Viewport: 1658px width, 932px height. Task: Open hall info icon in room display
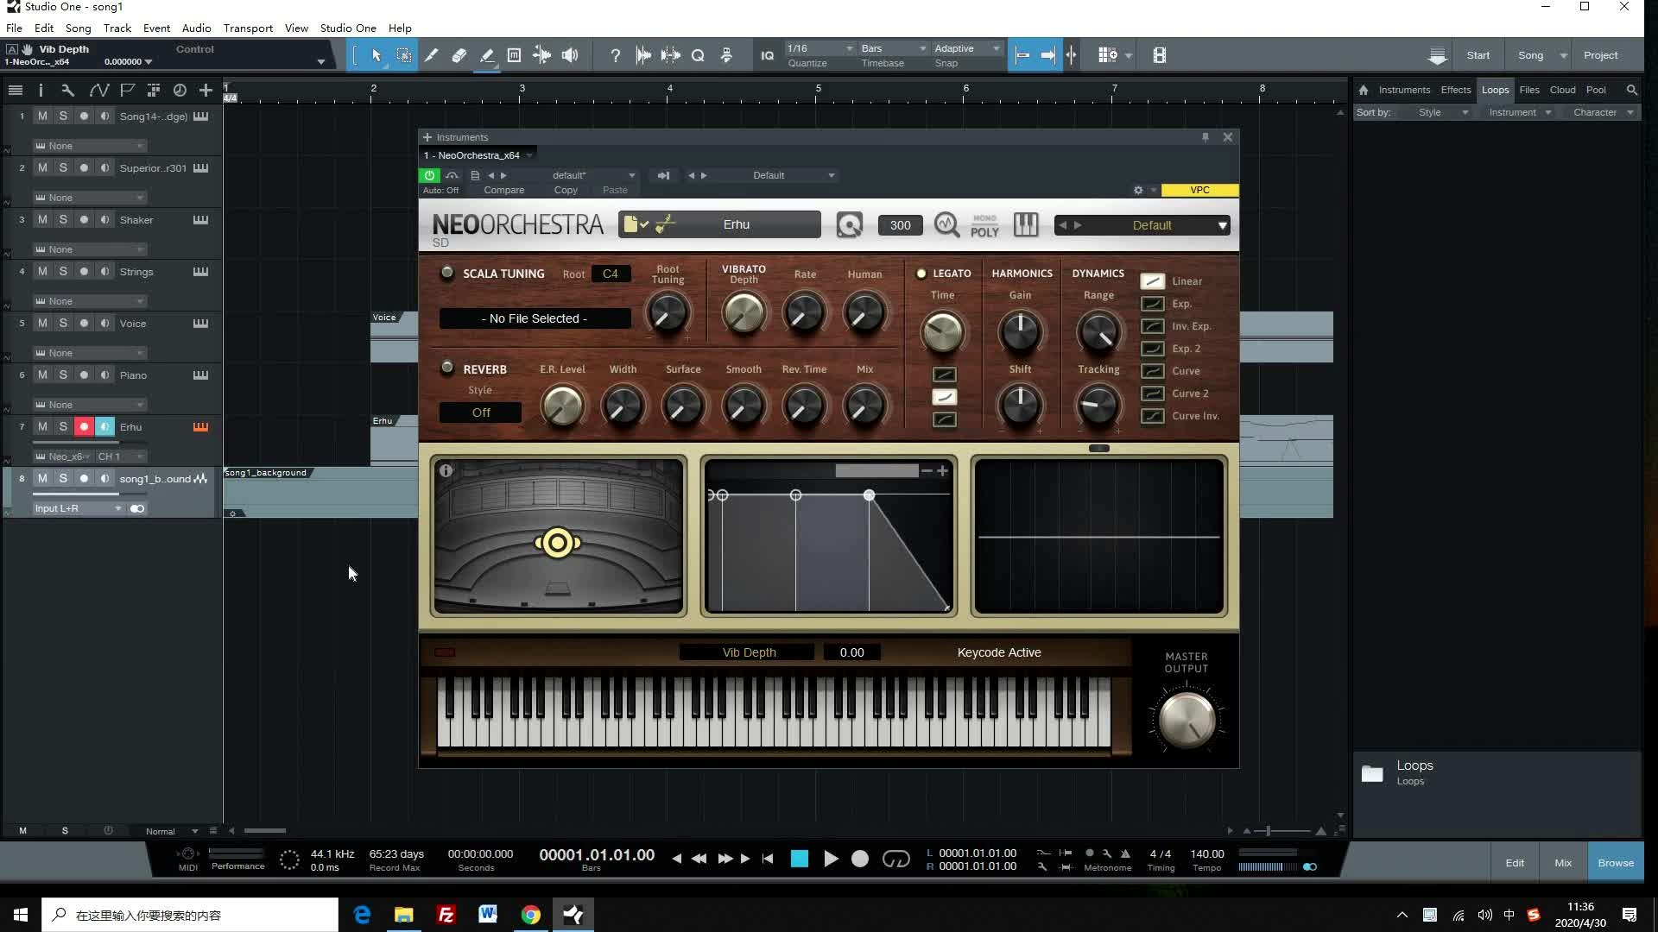tap(446, 470)
